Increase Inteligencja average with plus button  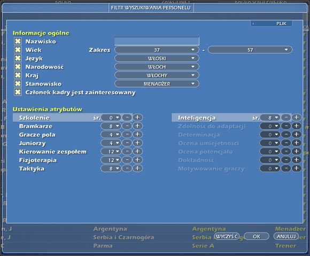click(x=296, y=118)
